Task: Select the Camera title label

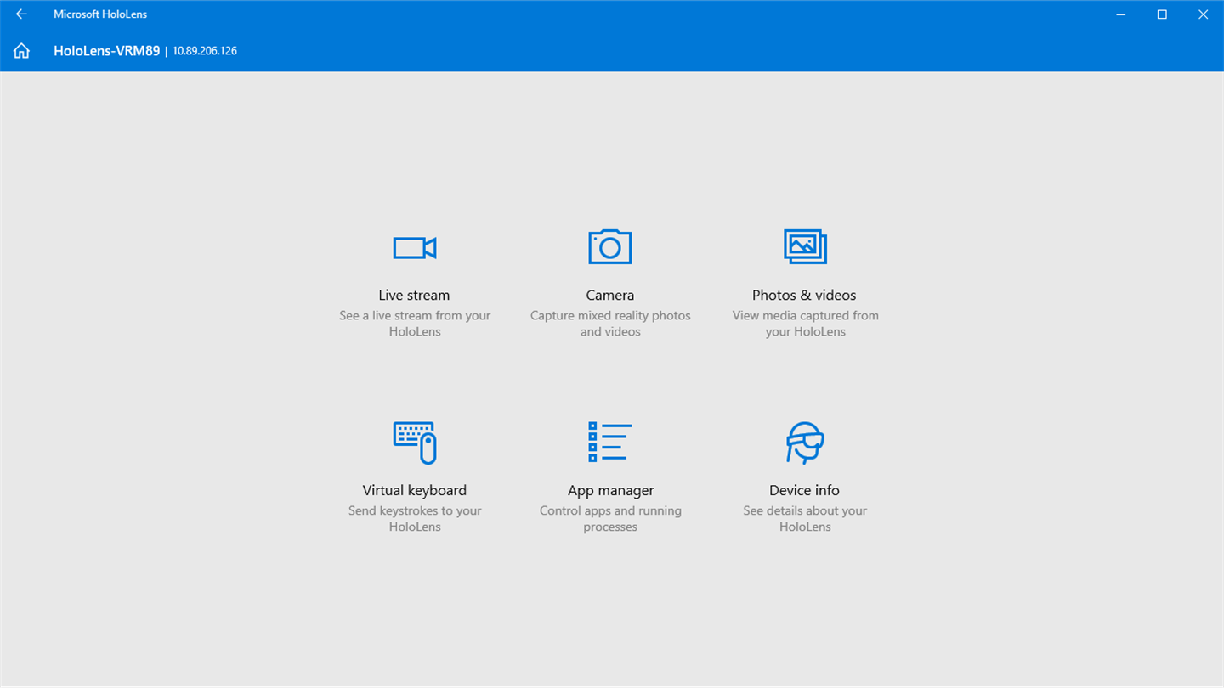Action: (610, 296)
